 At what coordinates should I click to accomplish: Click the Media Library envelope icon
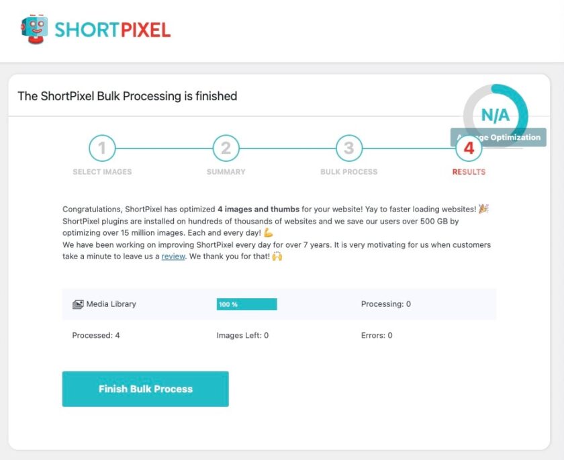click(79, 304)
